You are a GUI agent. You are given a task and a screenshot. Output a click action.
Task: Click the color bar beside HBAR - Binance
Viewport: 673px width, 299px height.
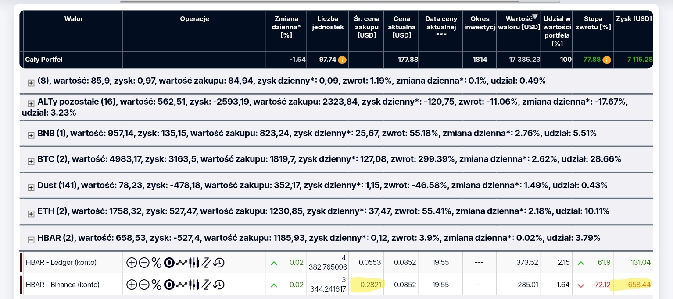pyautogui.click(x=21, y=285)
